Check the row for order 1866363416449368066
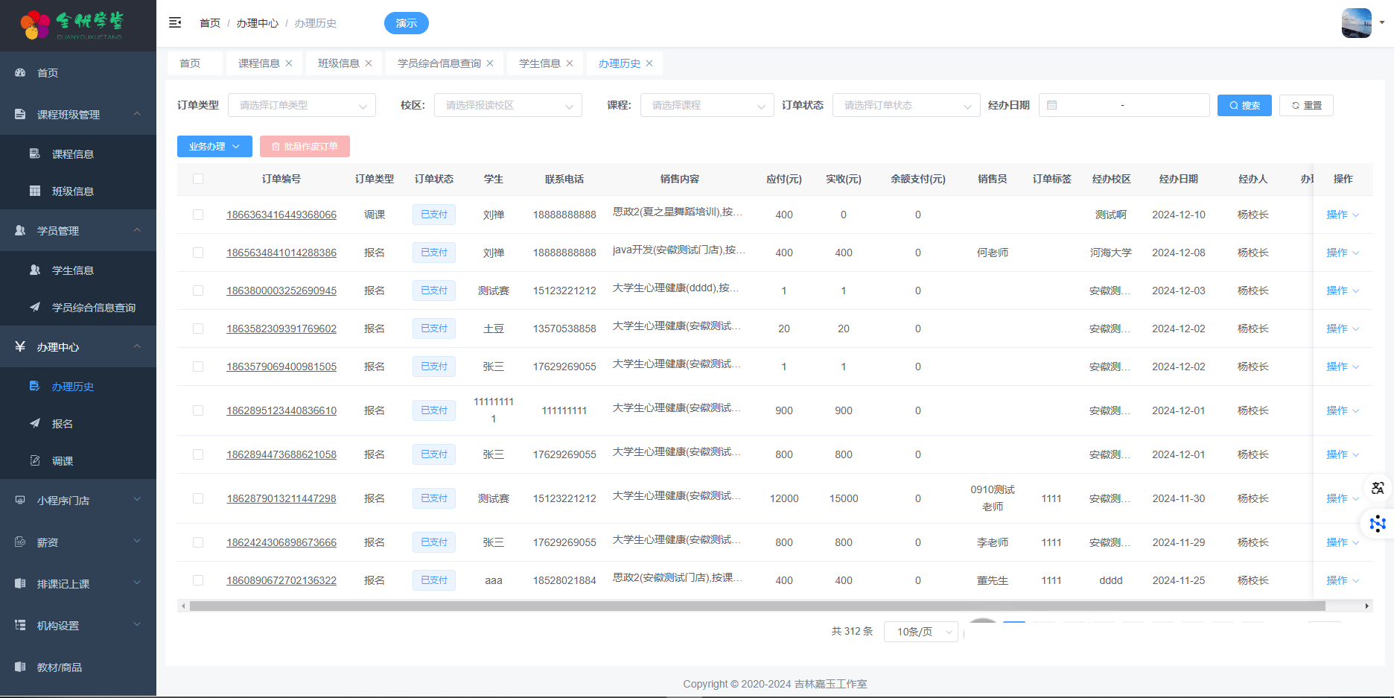This screenshot has width=1394, height=698. tap(198, 215)
